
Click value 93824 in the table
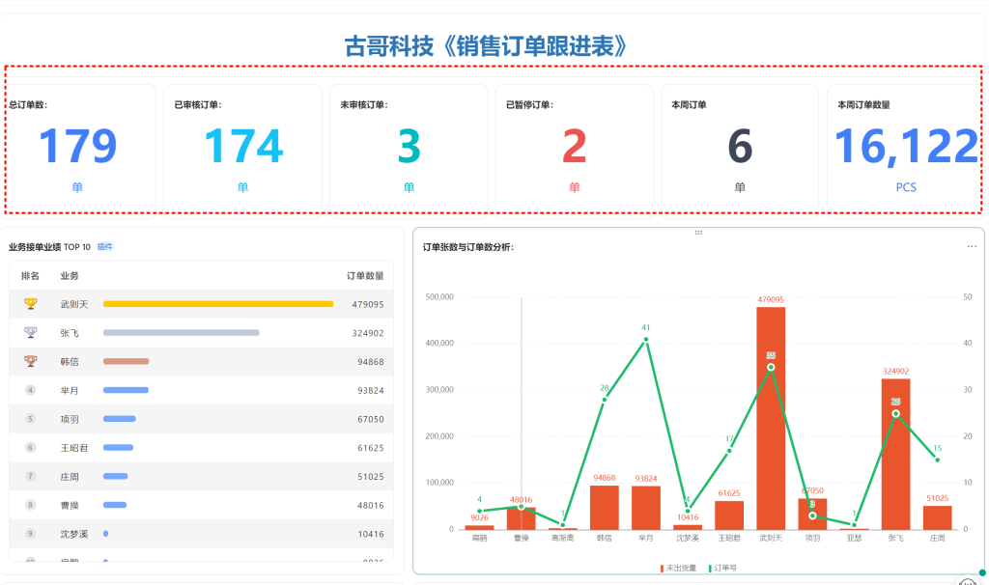(x=371, y=390)
